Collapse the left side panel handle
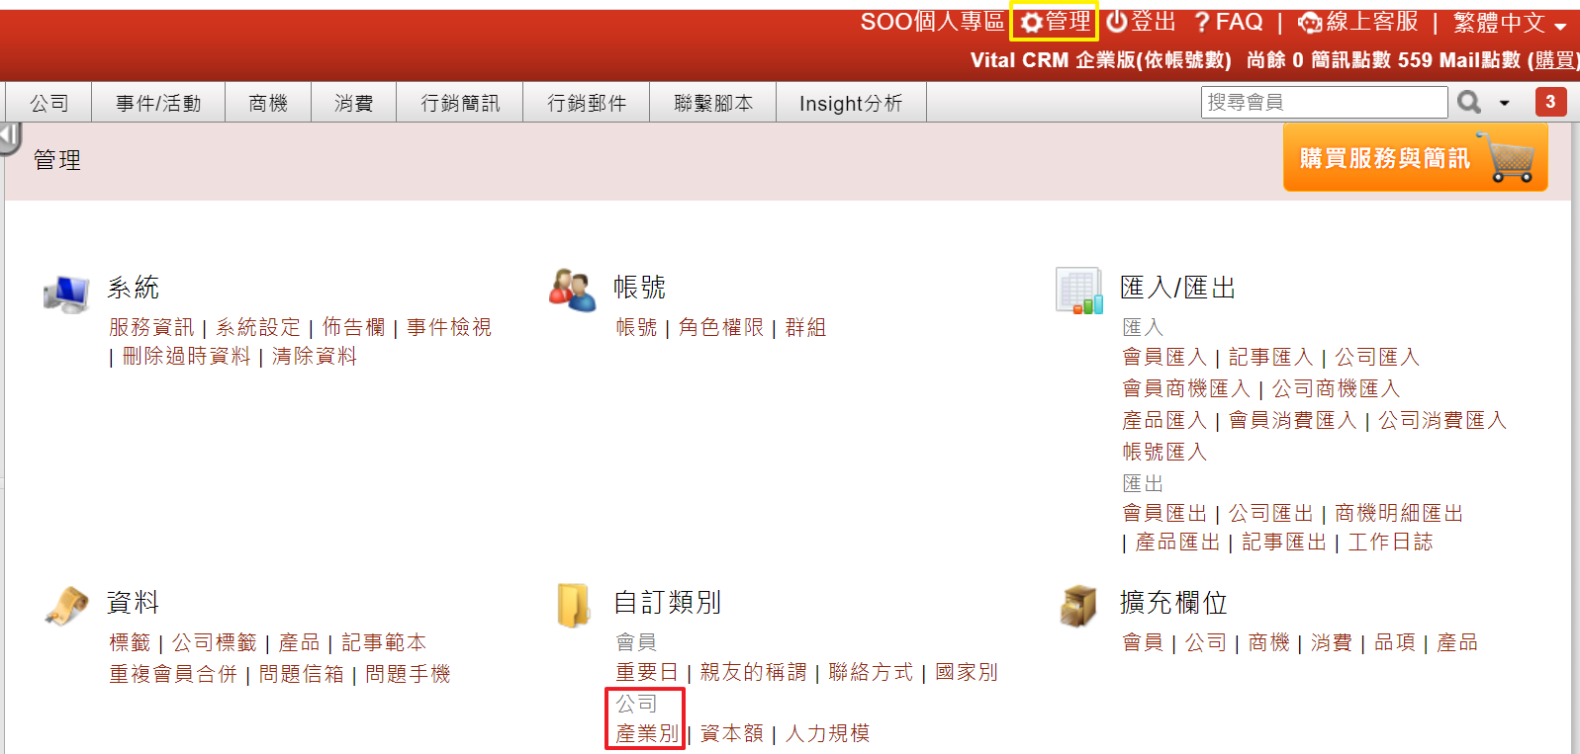 (x=11, y=138)
